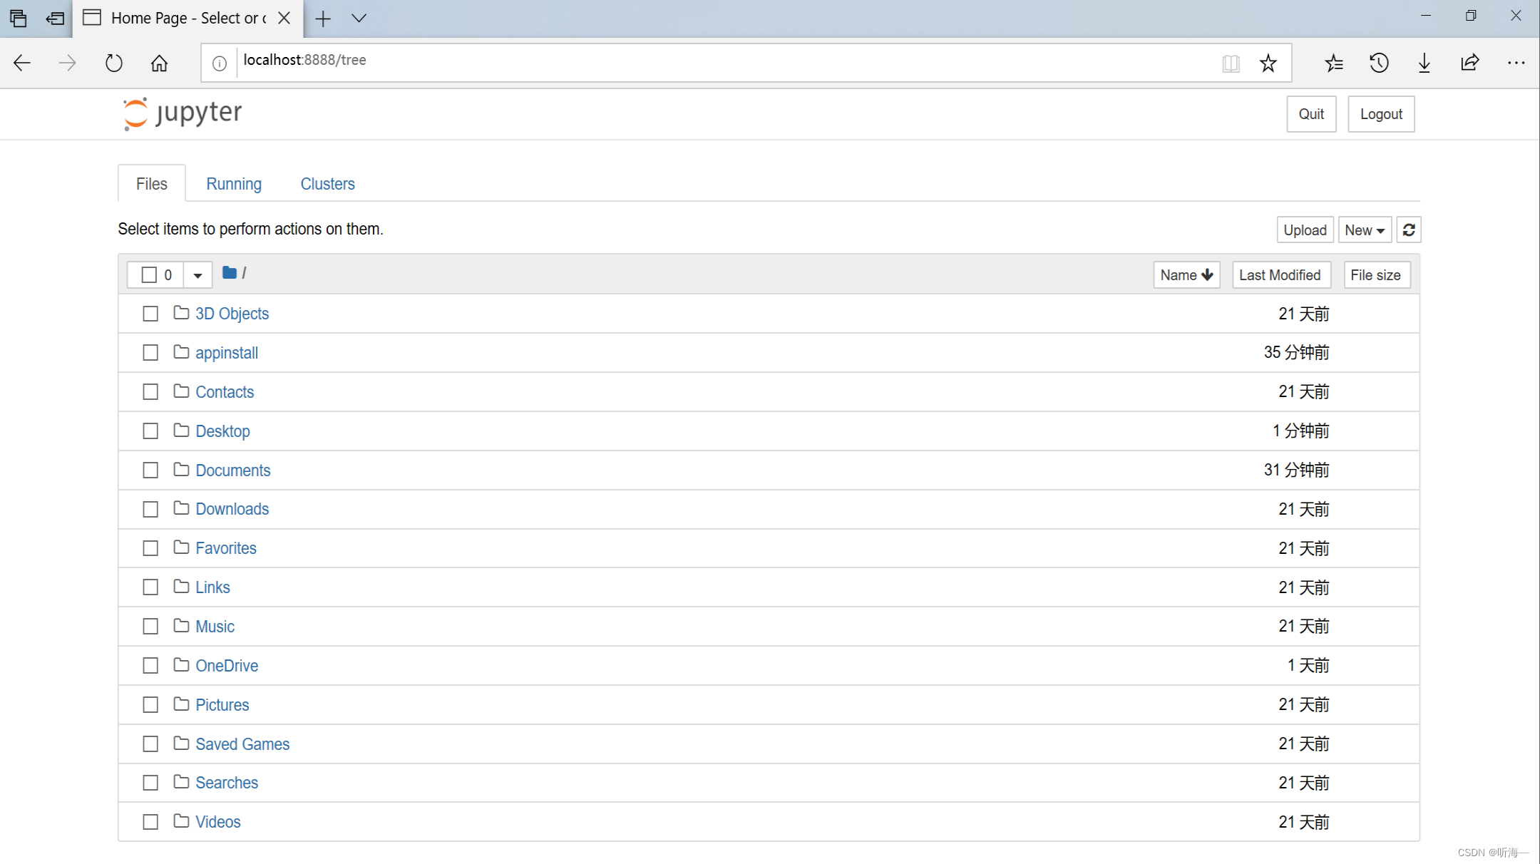
Task: Click the Logout button
Action: [1381, 113]
